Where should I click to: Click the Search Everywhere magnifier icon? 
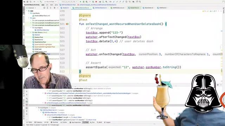[x=140, y=2]
